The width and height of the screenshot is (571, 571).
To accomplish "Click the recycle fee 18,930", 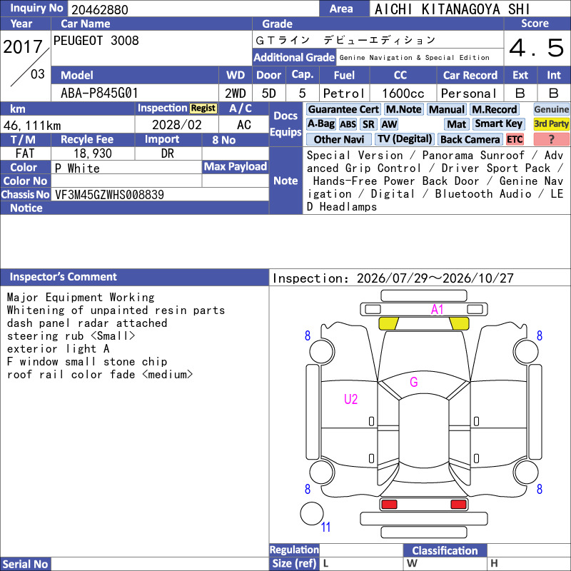I will 93,153.
